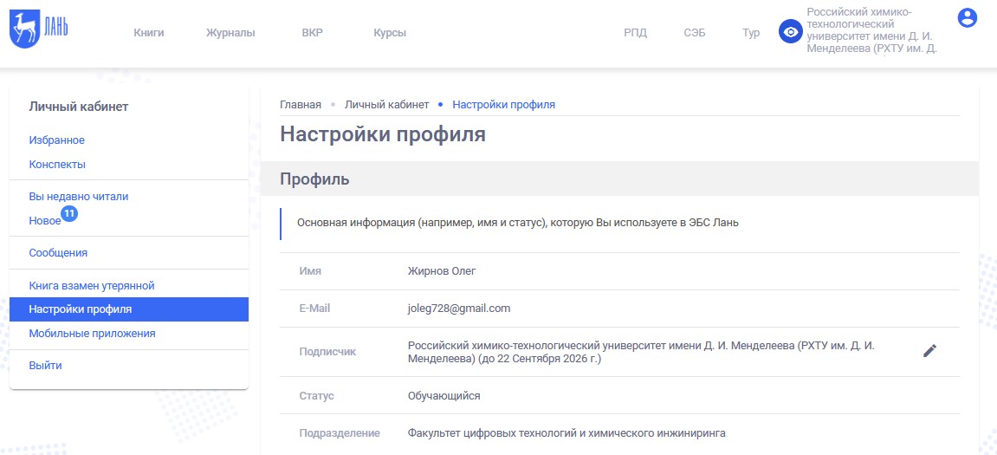Edit subscriber with the pencil icon
The height and width of the screenshot is (455, 997).
point(929,351)
